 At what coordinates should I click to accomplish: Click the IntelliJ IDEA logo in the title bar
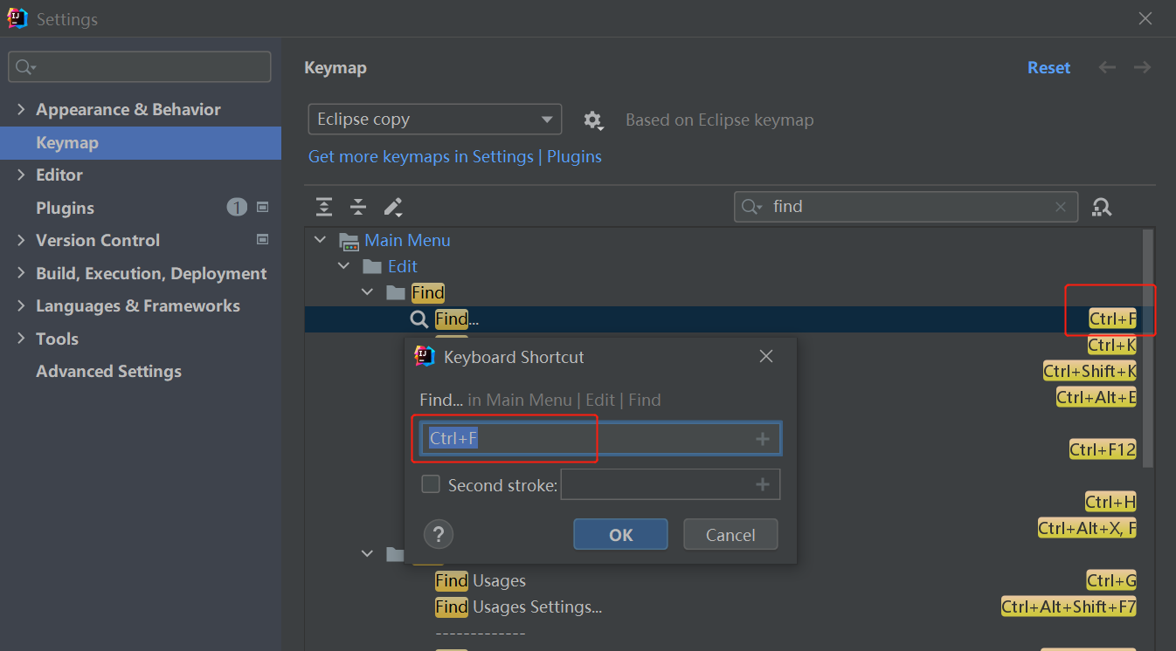(17, 17)
